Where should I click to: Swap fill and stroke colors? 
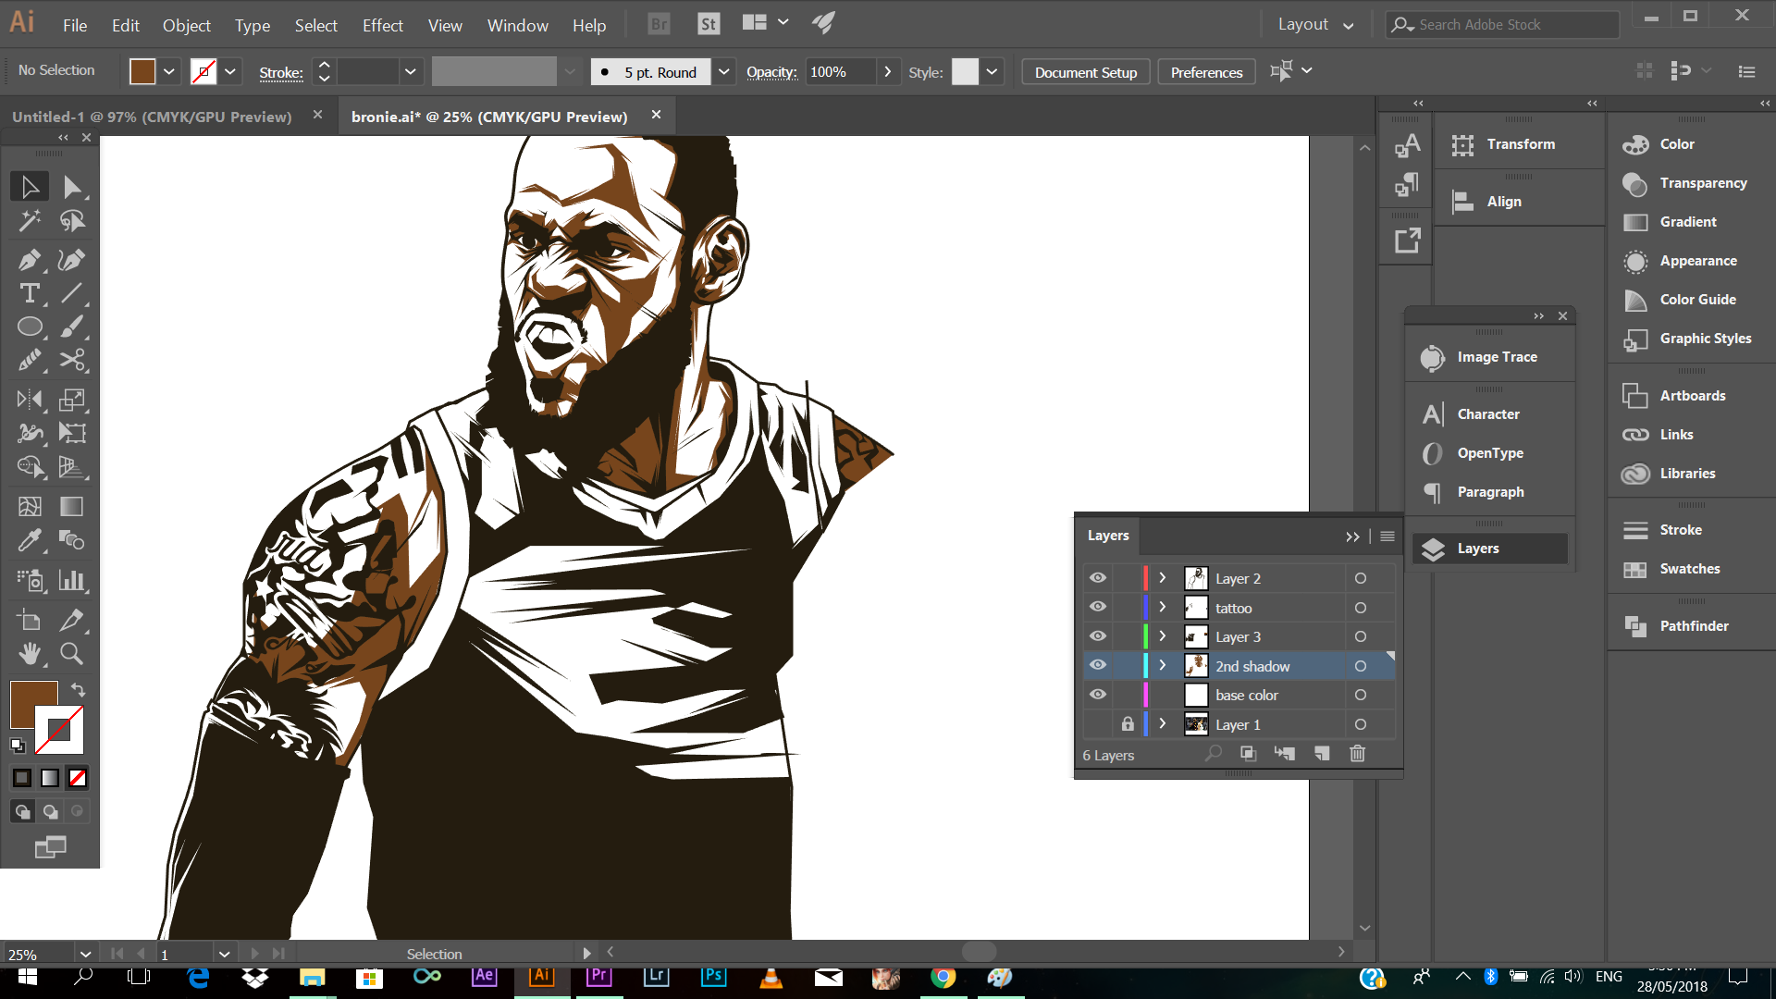pyautogui.click(x=78, y=690)
